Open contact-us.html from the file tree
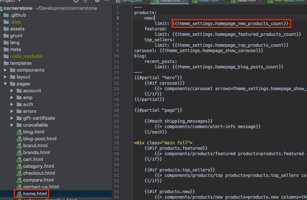 tap(40, 187)
